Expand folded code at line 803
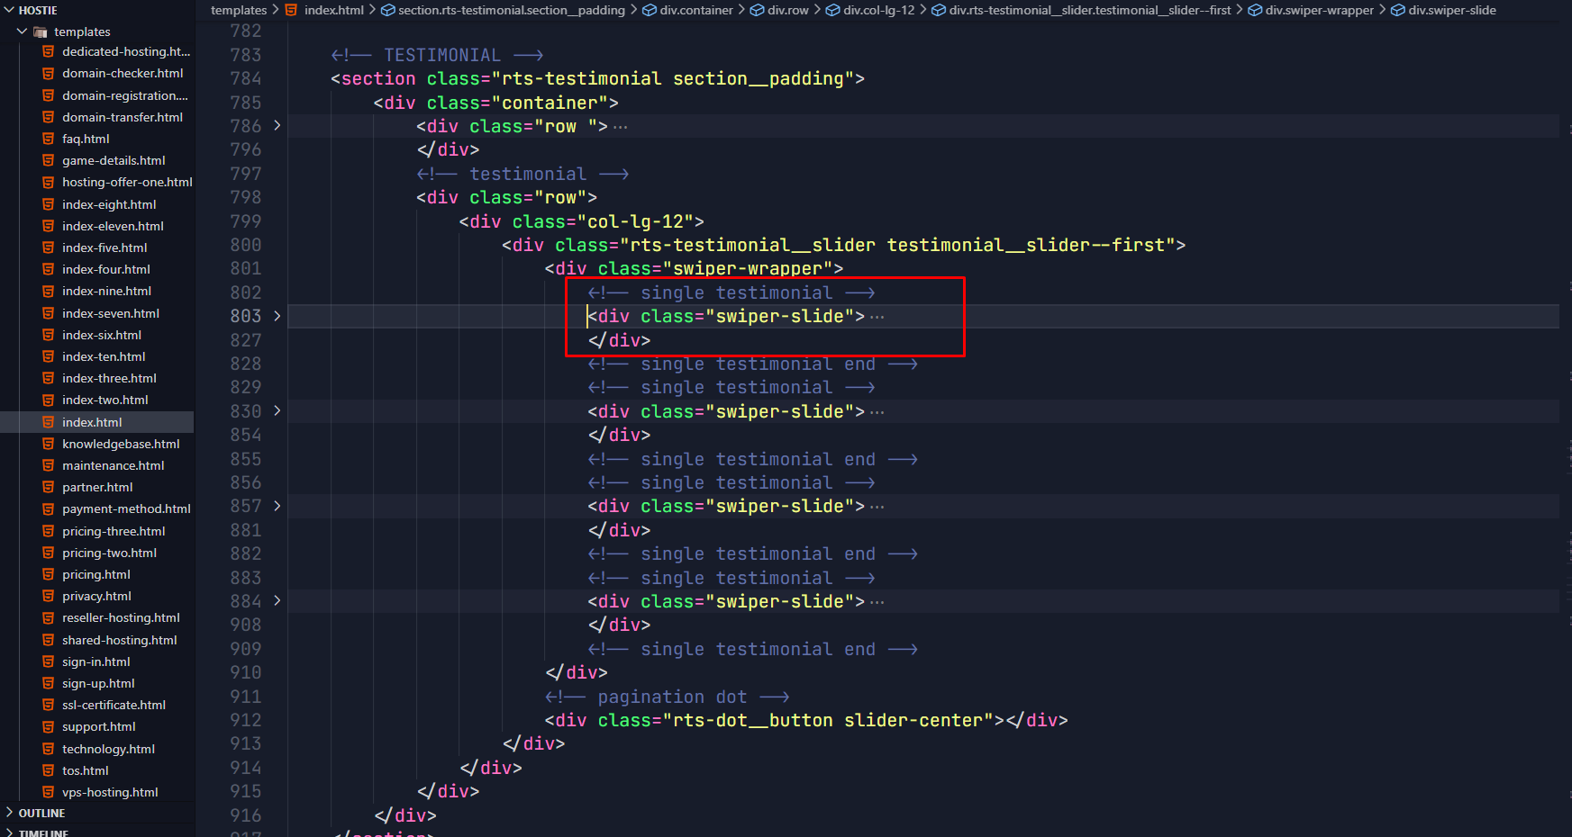The height and width of the screenshot is (837, 1572). click(x=277, y=316)
